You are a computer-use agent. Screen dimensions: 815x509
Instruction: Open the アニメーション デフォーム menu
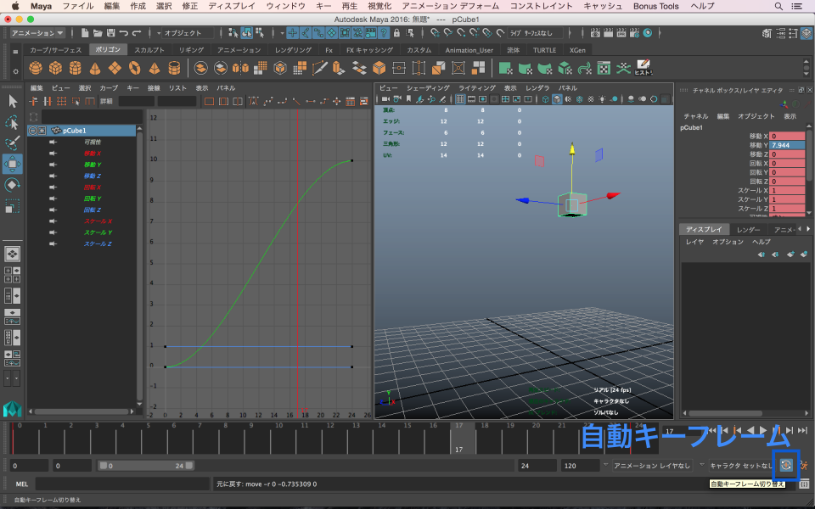coord(450,6)
